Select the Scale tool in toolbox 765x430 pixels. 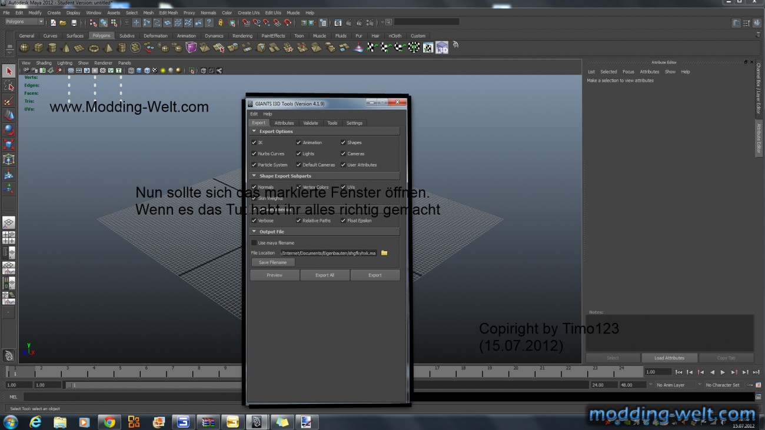click(x=8, y=145)
